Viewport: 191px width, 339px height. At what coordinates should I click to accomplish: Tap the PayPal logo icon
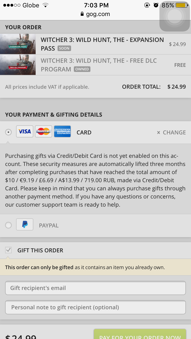(x=25, y=224)
